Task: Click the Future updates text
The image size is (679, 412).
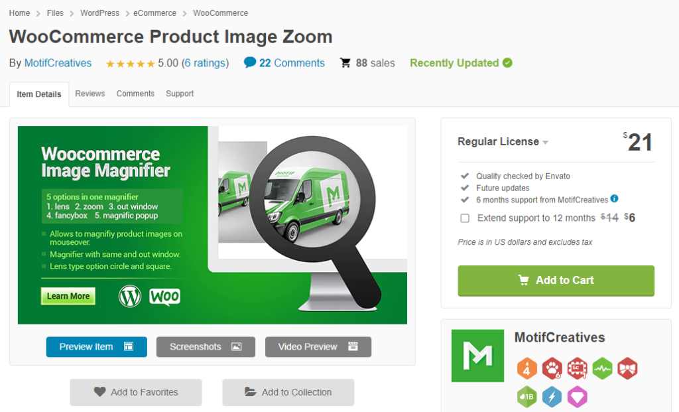Action: [x=503, y=188]
